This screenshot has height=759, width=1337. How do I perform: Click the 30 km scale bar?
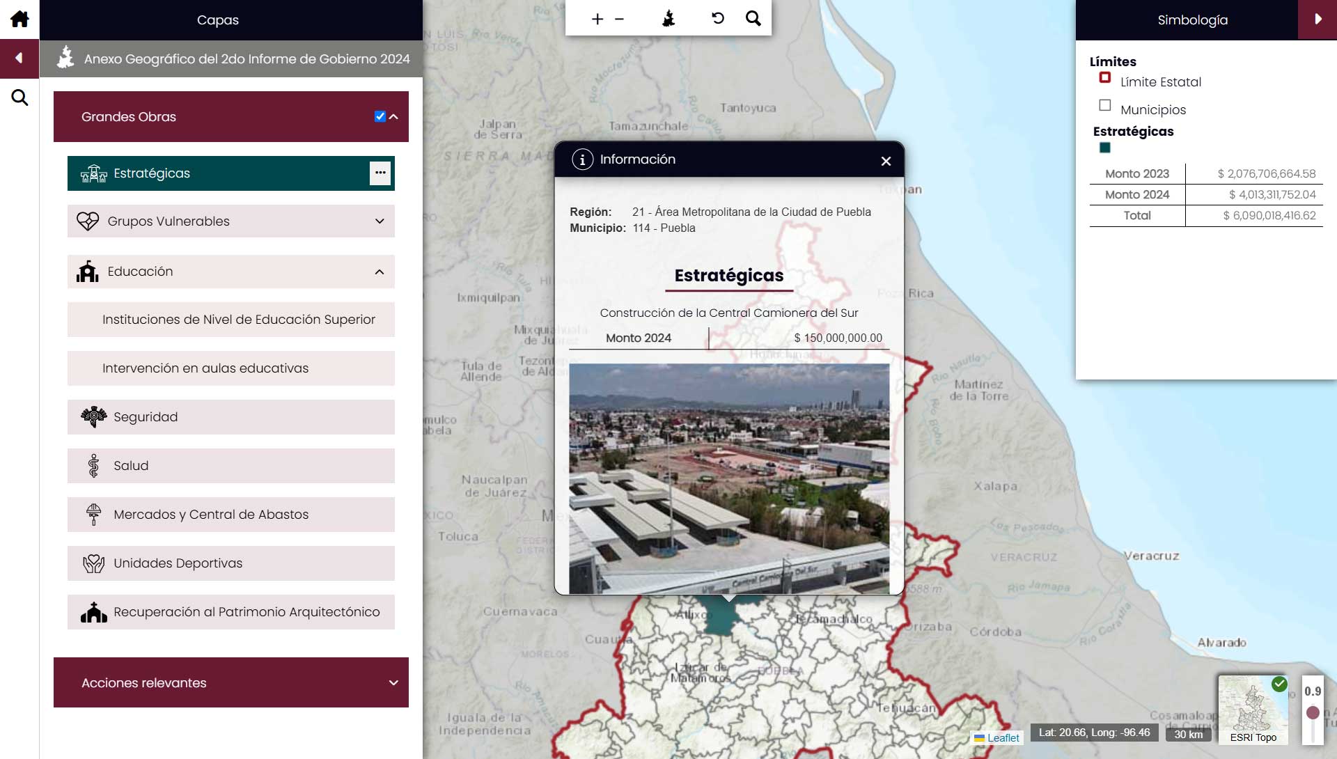coord(1188,734)
